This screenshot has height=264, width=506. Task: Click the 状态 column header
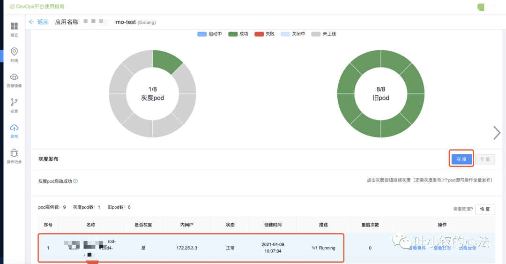[x=230, y=225]
